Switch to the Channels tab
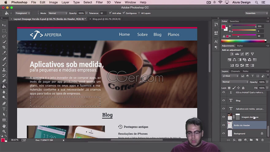This screenshot has width=270, height=152. pos(235,71)
